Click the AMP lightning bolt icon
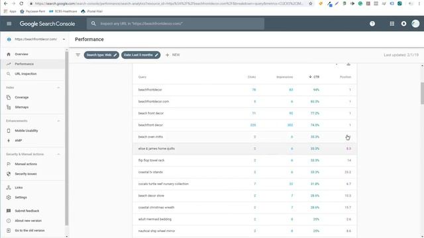This screenshot has width=424, height=238. [9, 141]
